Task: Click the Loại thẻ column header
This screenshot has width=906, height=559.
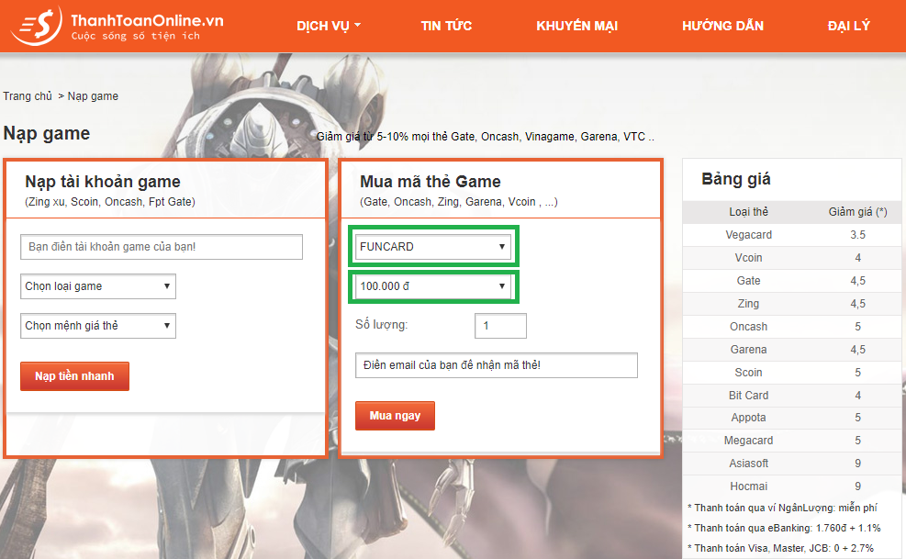Action: [x=748, y=212]
